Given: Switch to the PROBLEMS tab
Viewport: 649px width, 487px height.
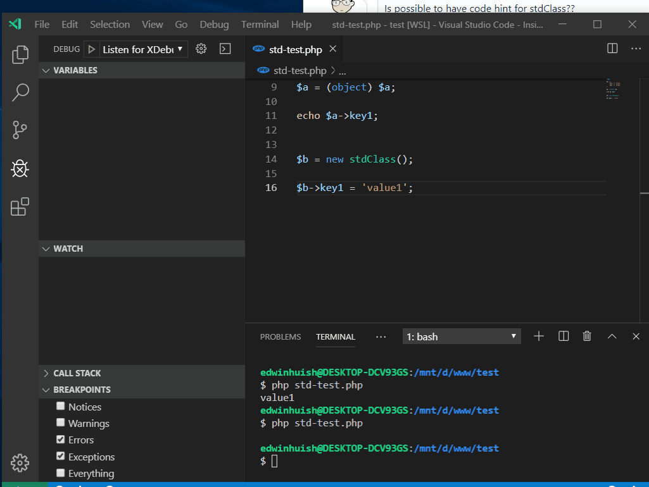Looking at the screenshot, I should tap(280, 336).
